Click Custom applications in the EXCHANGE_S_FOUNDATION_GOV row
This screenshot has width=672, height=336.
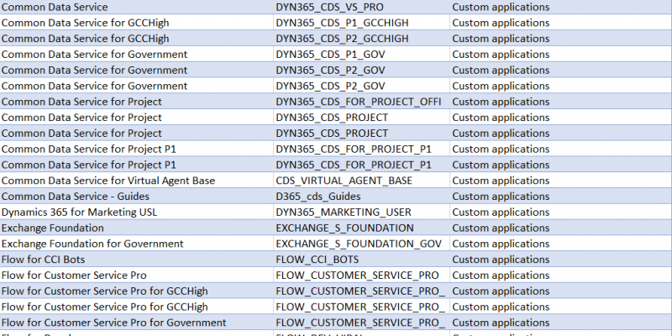point(560,244)
